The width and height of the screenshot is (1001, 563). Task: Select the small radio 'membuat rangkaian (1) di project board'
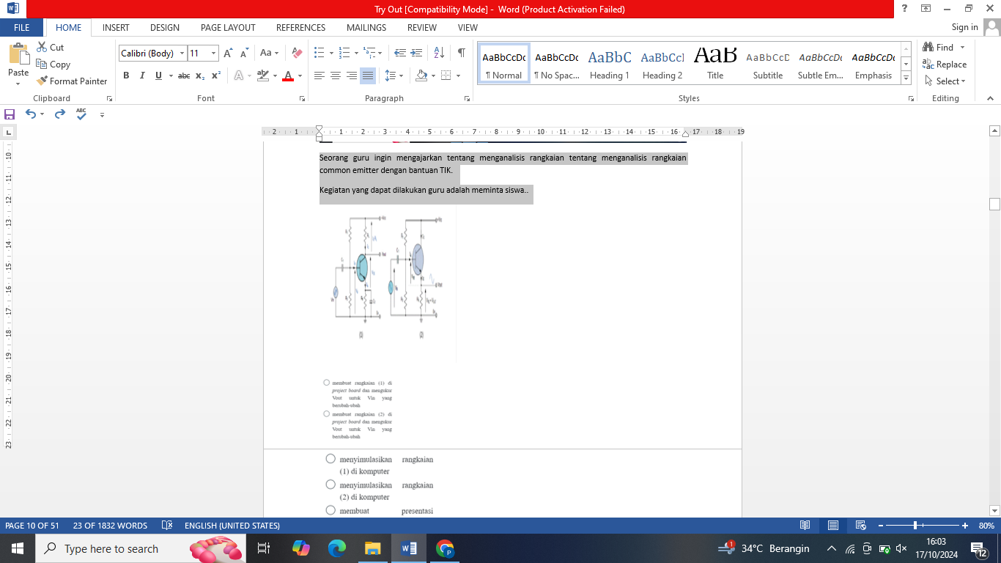click(327, 383)
